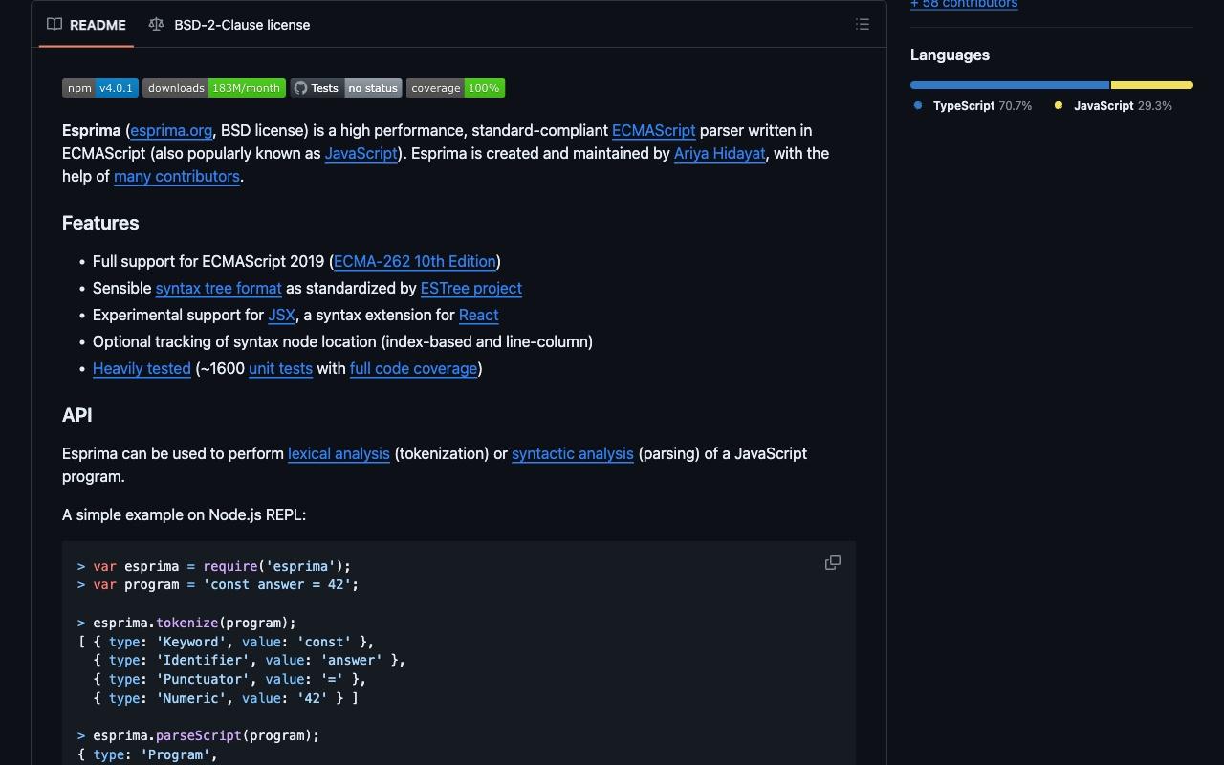Open the Tests no status badge
The height and width of the screenshot is (765, 1224).
[346, 88]
